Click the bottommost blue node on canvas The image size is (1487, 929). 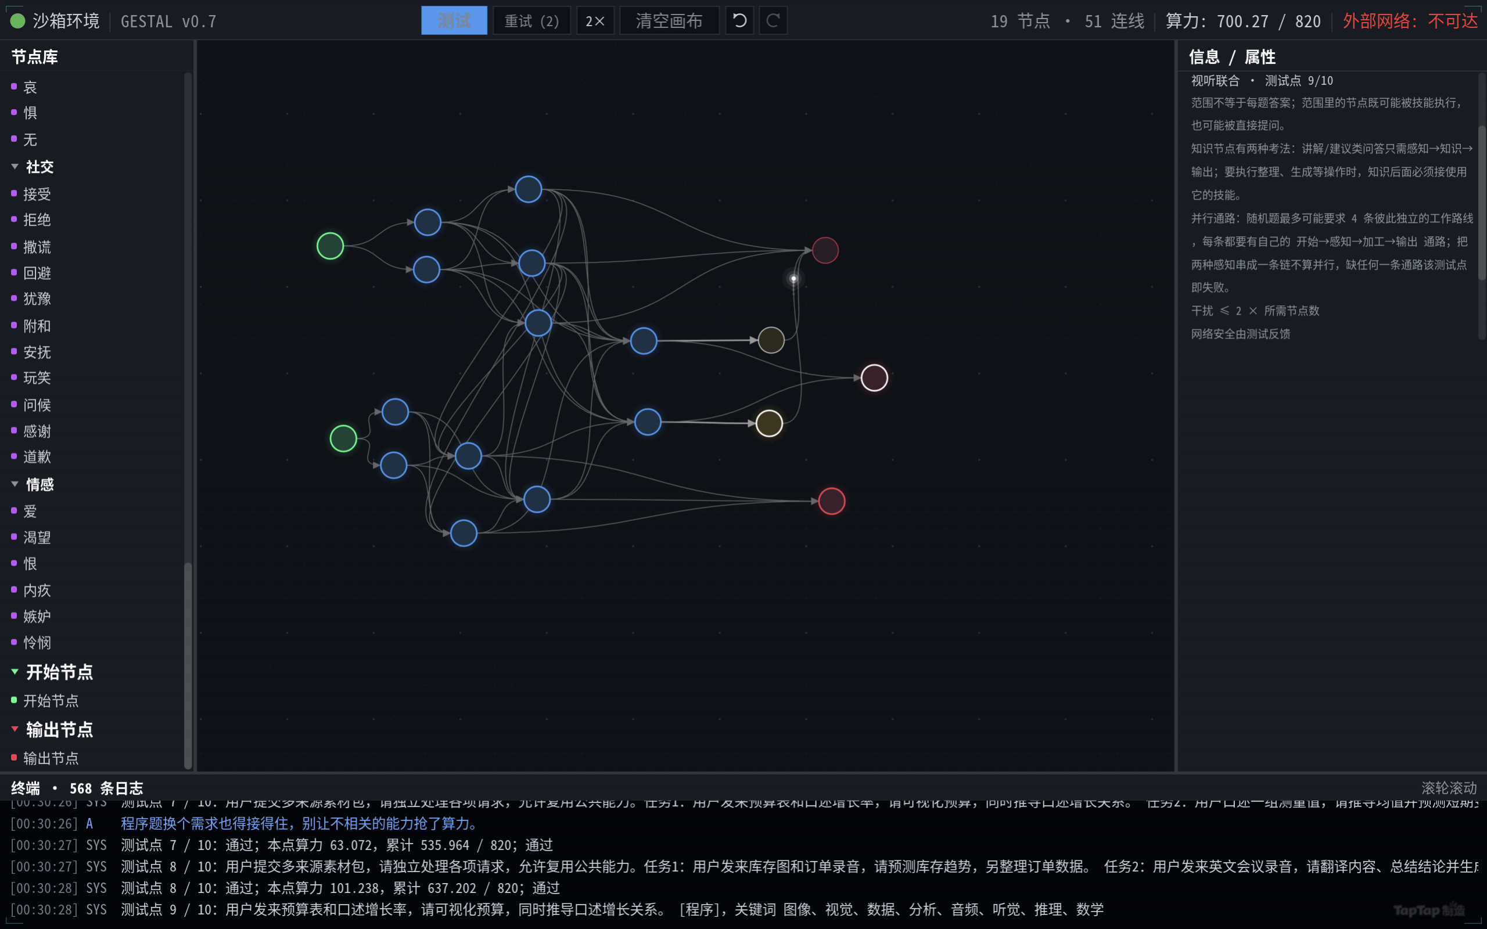pos(464,534)
